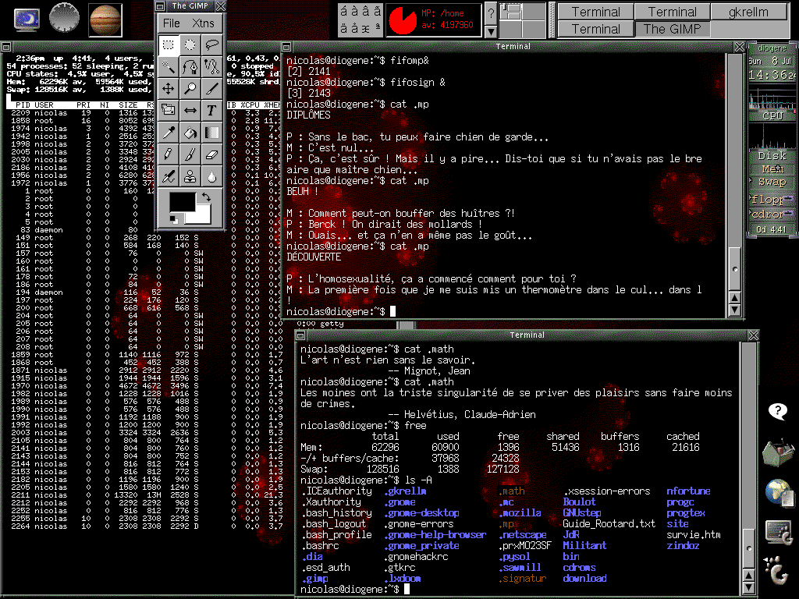Pick the Clone stamp tool
799x599 pixels.
[190, 176]
